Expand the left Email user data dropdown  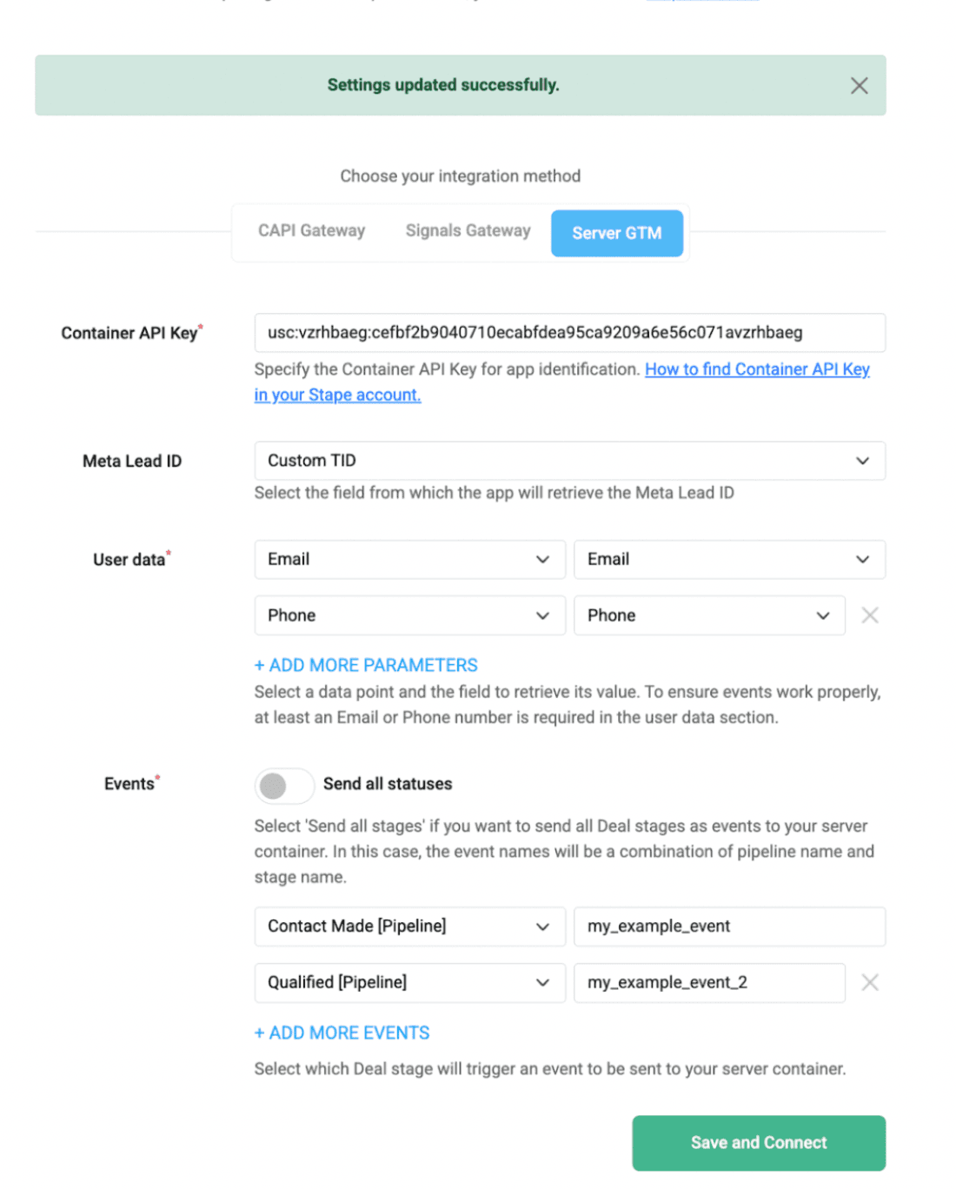point(409,560)
